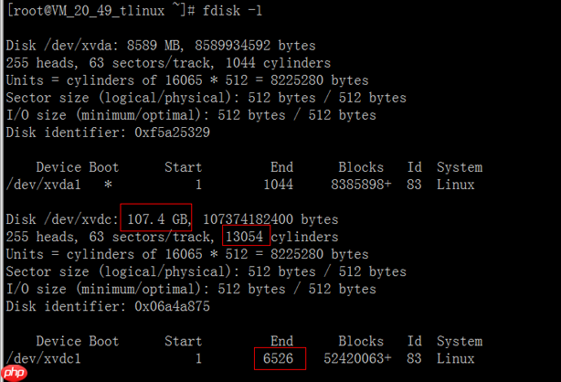
Task: Click the Linux system type for xvdc1
Action: (x=455, y=359)
